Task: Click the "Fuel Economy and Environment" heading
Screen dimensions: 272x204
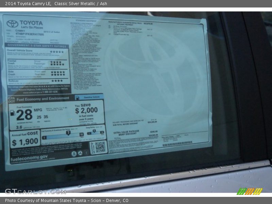Action: coord(43,99)
